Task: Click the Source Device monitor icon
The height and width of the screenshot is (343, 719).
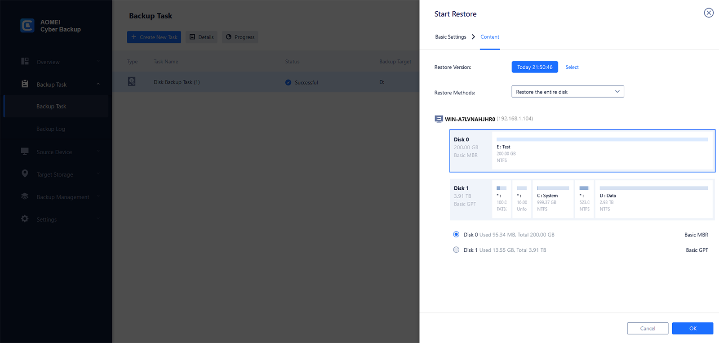Action: tap(25, 151)
